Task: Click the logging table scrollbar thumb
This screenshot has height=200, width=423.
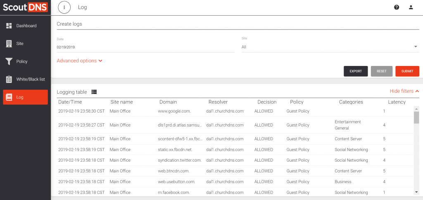Action: [416, 118]
